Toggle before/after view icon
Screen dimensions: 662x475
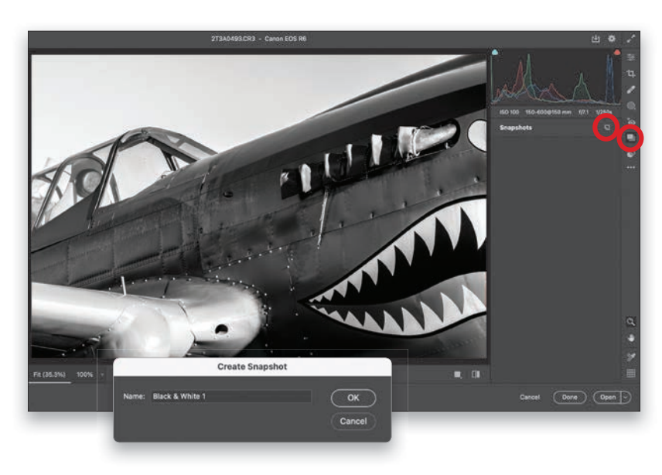tap(476, 374)
